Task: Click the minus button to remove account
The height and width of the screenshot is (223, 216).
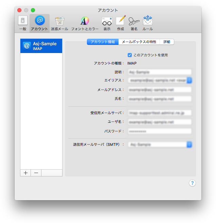Action: tap(36, 173)
